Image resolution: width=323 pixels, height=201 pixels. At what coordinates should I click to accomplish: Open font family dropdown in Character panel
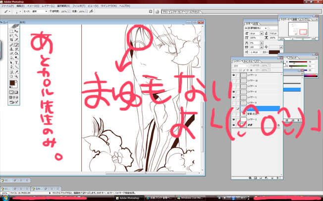[266, 28]
